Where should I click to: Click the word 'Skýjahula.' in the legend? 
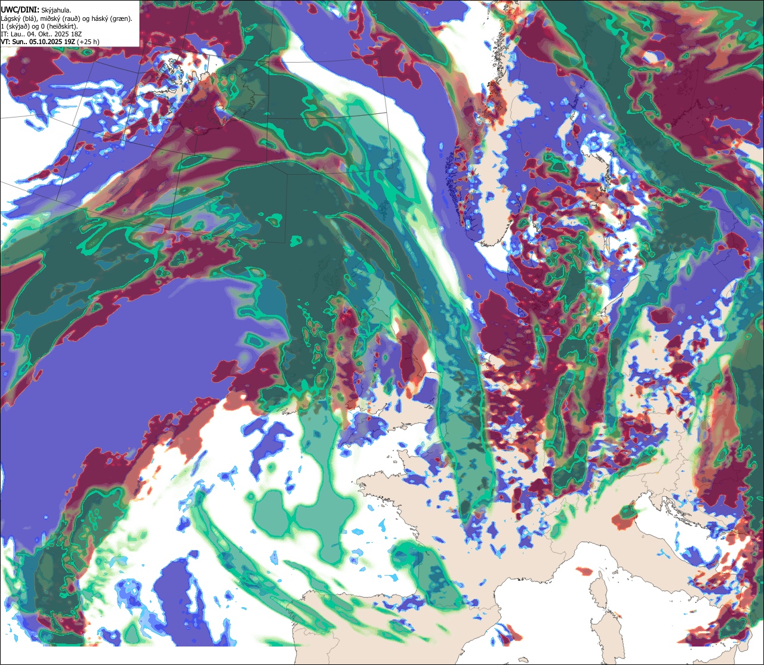point(56,11)
